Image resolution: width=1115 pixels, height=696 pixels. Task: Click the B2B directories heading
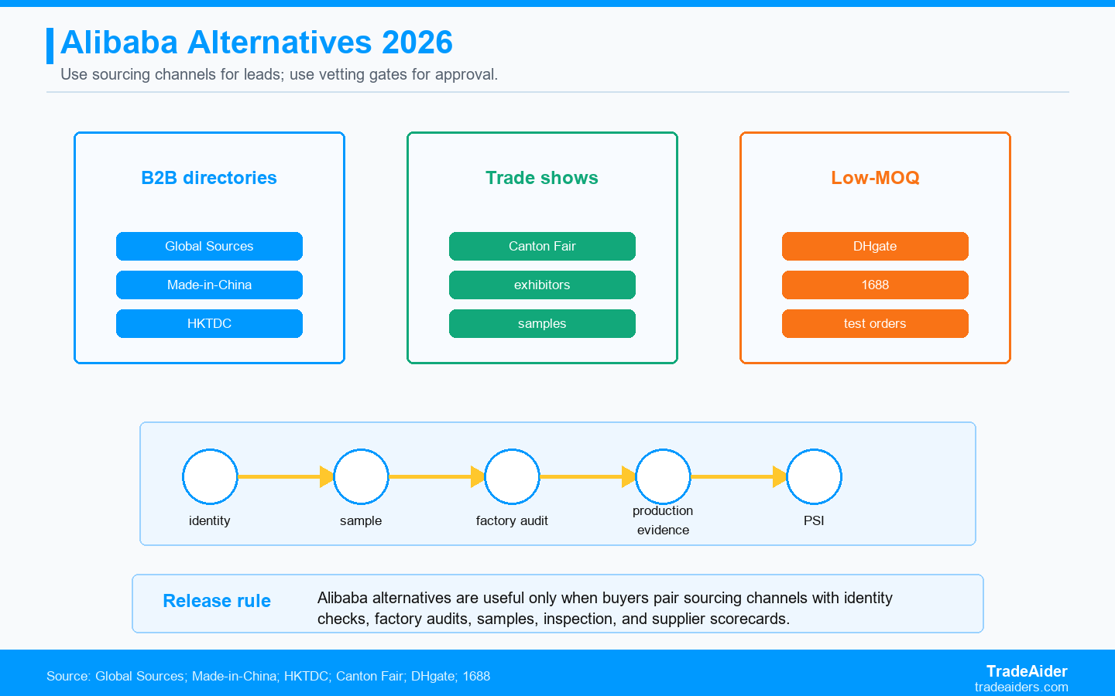(209, 178)
